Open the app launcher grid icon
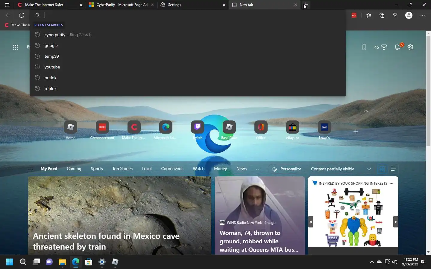431x269 pixels. point(16,47)
